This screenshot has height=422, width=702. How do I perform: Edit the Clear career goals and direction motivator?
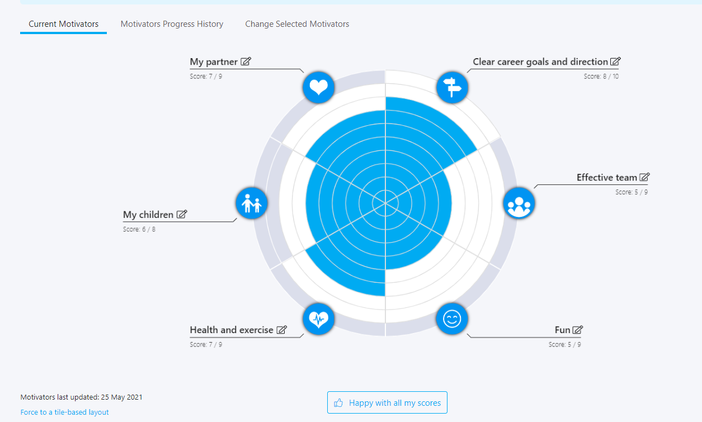click(x=616, y=61)
